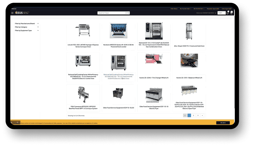Screen dimensions: 253x146
Task: Open the Hunter Balancer Wheel Lift image
Action: point(189,60)
